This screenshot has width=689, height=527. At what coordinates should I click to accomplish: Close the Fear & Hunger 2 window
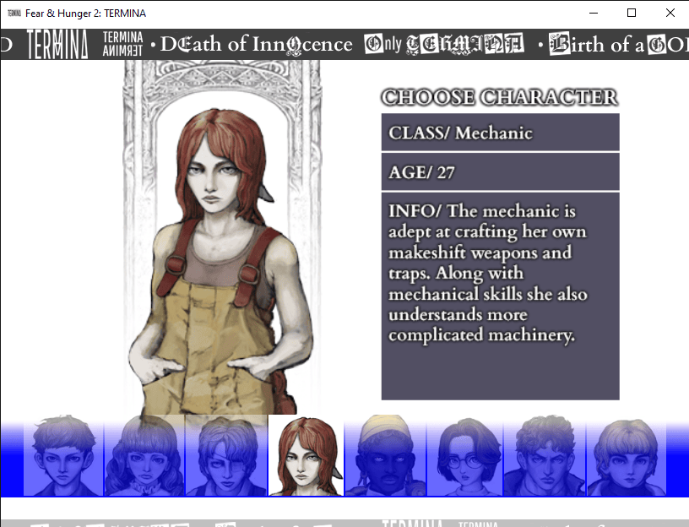tap(670, 14)
